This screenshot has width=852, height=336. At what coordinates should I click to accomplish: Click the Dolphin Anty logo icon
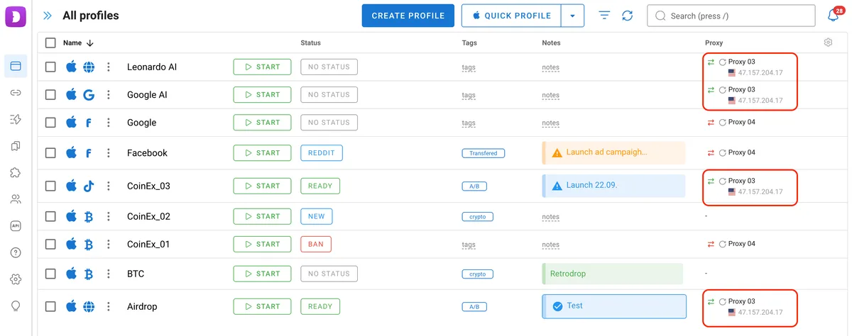16,16
